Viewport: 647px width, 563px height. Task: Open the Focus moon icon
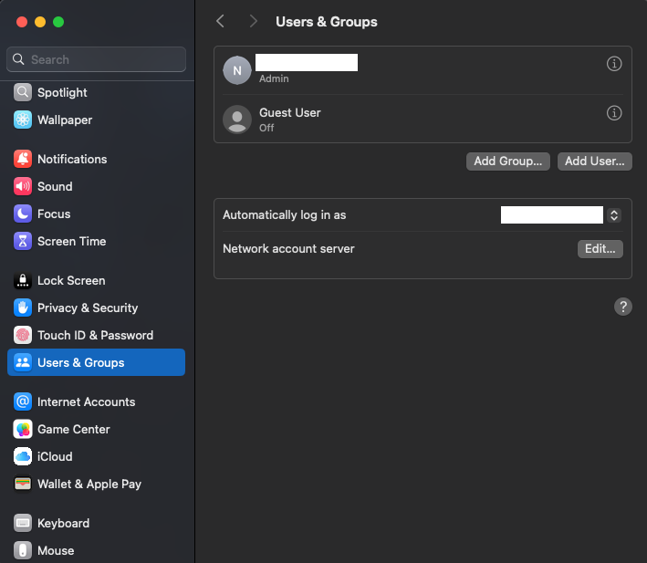[23, 214]
